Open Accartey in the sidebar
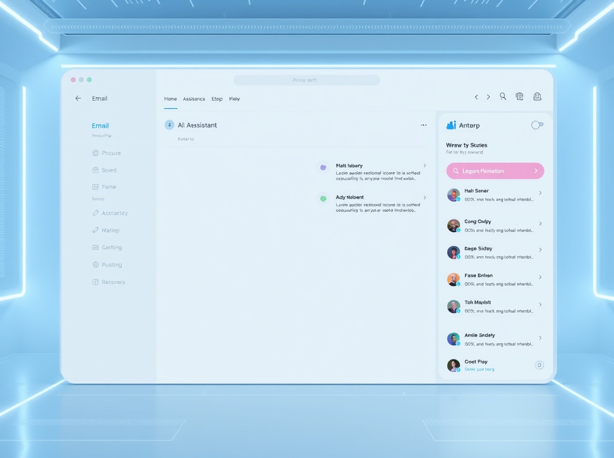 (114, 213)
